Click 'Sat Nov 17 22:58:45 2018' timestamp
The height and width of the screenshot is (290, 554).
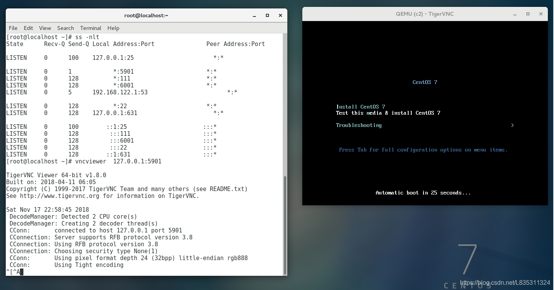48,210
